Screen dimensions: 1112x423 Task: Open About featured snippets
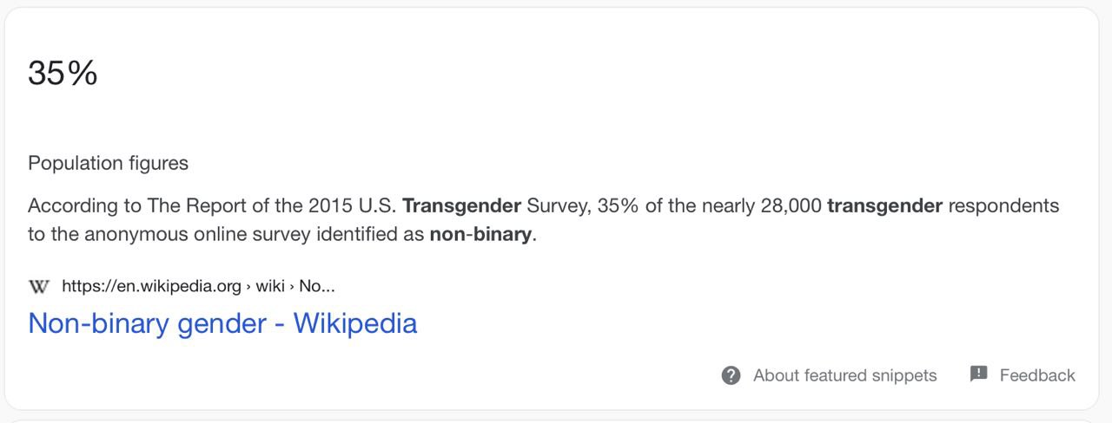844,375
